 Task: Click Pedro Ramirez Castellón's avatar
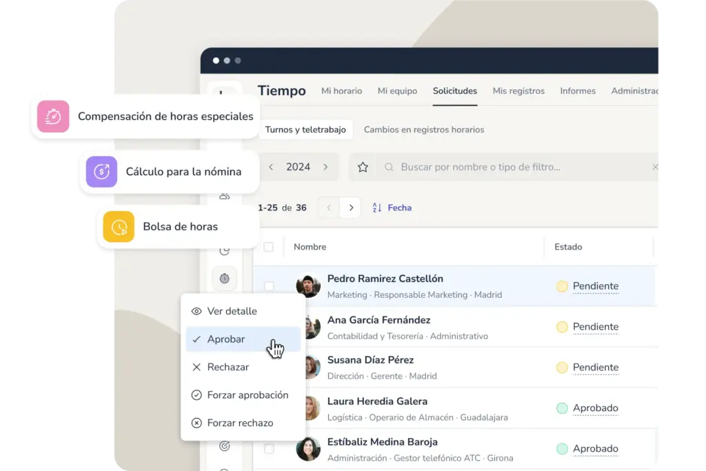click(x=308, y=285)
